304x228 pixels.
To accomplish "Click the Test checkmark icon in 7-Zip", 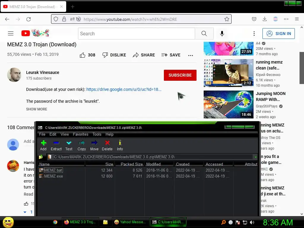I will (69, 143).
